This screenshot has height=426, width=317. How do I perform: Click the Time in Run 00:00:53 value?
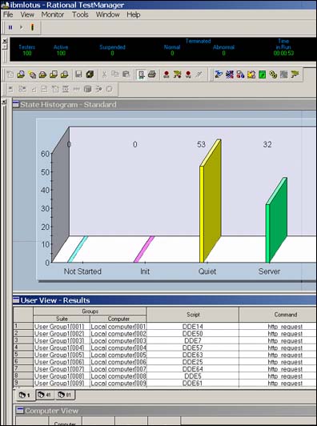pyautogui.click(x=283, y=53)
